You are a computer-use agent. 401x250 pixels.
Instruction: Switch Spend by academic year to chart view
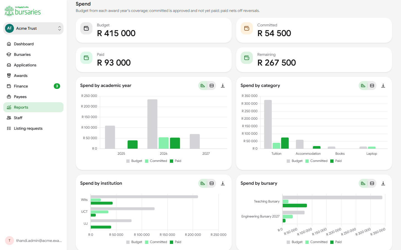point(203,86)
